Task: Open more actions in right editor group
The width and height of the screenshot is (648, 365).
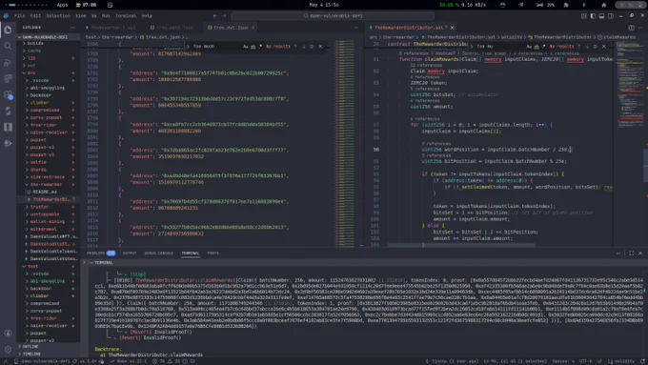Action: click(x=640, y=28)
